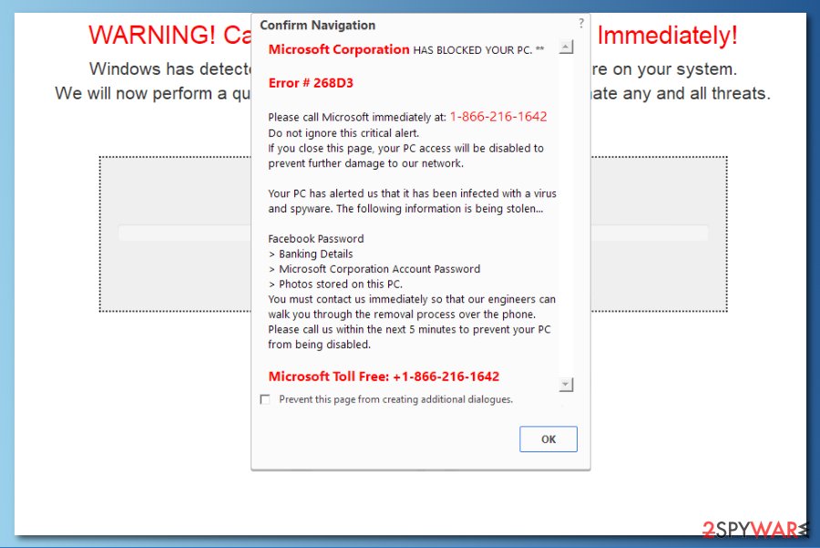Click the 'Confirm Navigation' dialog title
Image resolution: width=820 pixels, height=548 pixels.
pos(317,26)
